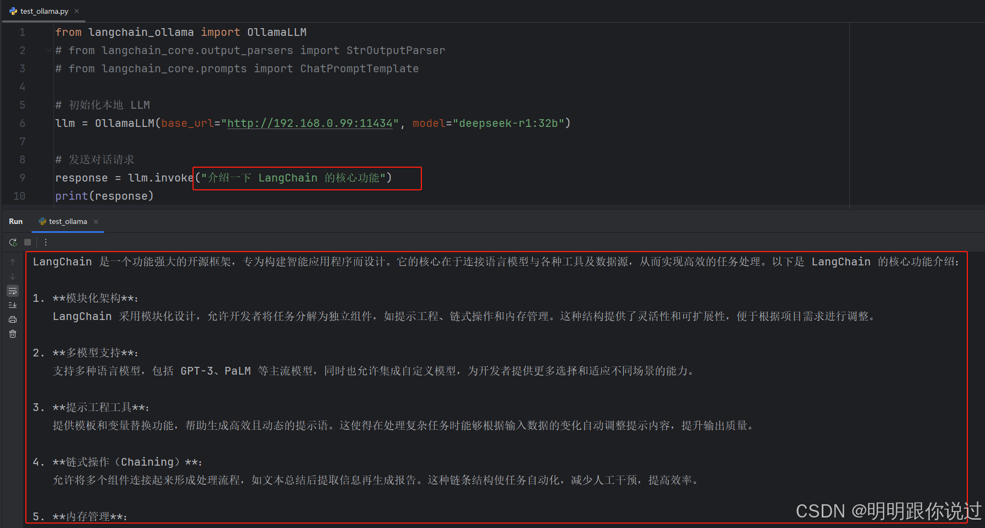Click the Python file icon on editor tab
Viewport: 985px width, 528px height.
[13, 11]
